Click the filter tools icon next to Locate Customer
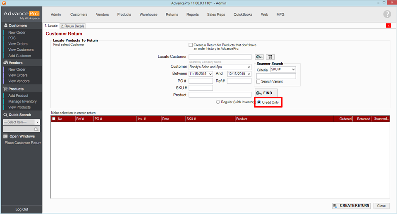 pos(270,57)
